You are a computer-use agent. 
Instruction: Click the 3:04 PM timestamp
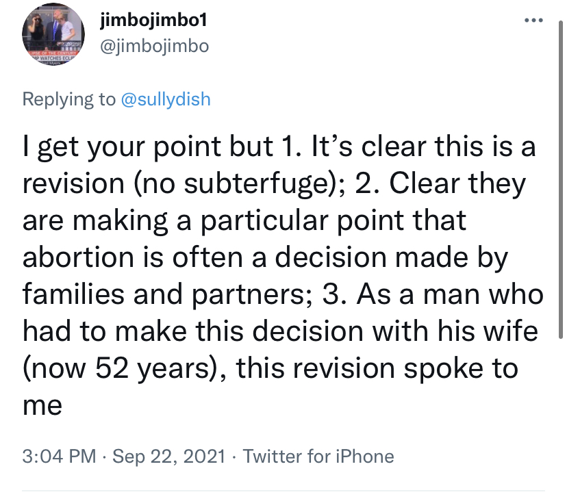pos(60,456)
